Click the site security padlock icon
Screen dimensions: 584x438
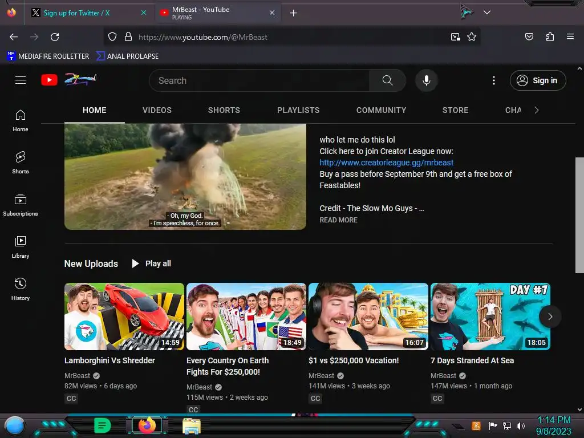[x=128, y=37]
